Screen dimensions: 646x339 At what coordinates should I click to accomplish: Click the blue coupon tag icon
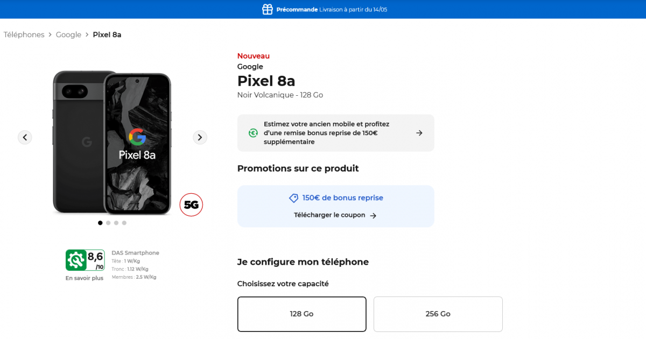coord(293,198)
